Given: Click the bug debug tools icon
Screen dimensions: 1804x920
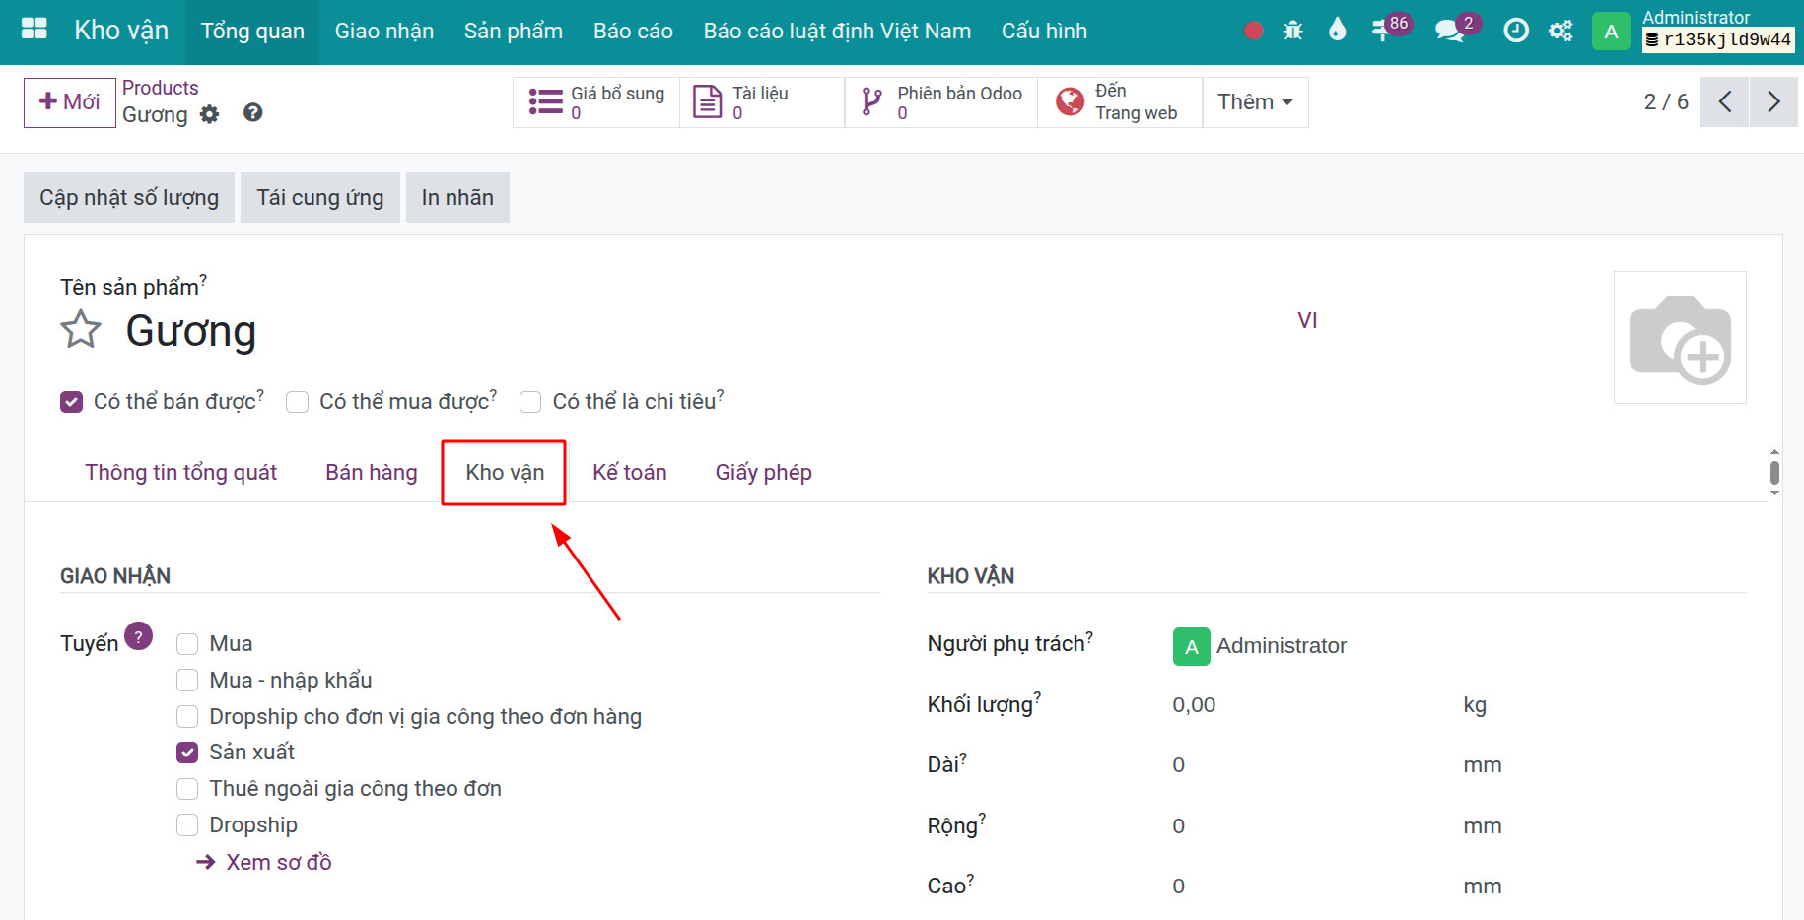Looking at the screenshot, I should coord(1292,31).
